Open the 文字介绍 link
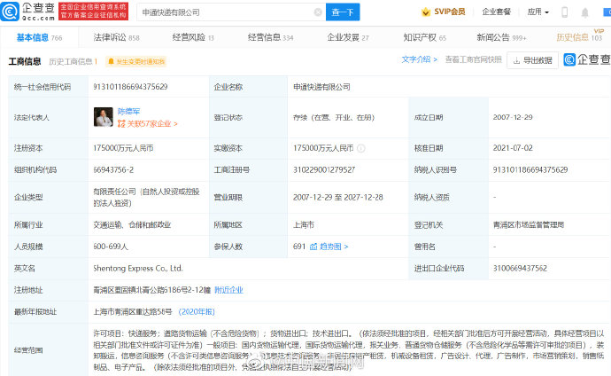This screenshot has height=376, width=611. pyautogui.click(x=418, y=59)
